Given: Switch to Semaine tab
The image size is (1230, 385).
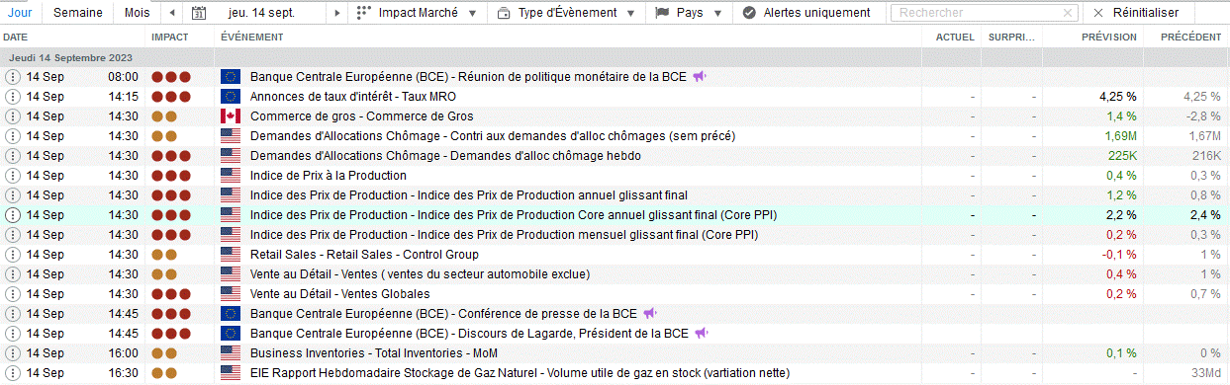Looking at the screenshot, I should point(76,13).
